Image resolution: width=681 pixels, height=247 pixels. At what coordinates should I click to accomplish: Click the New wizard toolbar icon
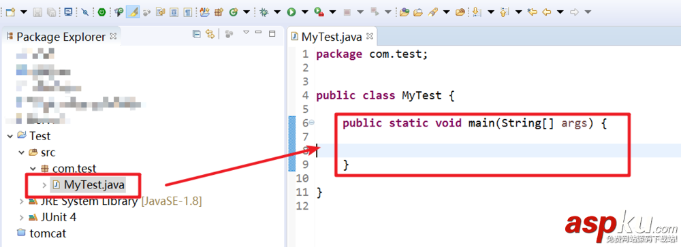[10, 13]
